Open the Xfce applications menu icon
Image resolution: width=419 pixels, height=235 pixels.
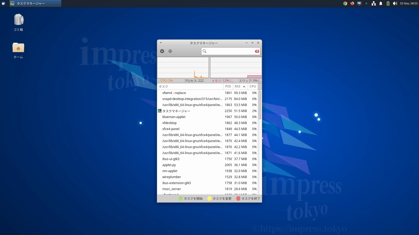(x=3, y=3)
